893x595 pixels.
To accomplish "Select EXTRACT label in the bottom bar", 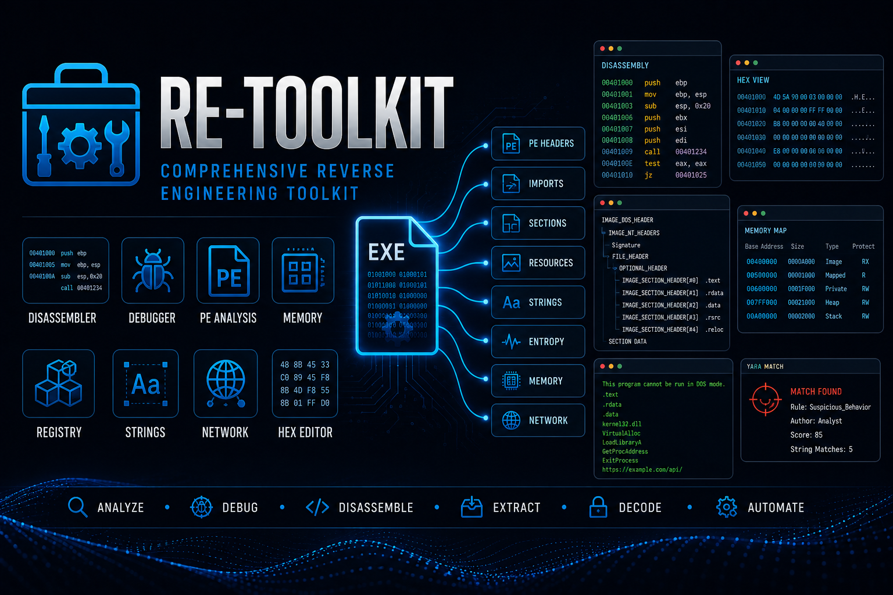I will (x=517, y=508).
